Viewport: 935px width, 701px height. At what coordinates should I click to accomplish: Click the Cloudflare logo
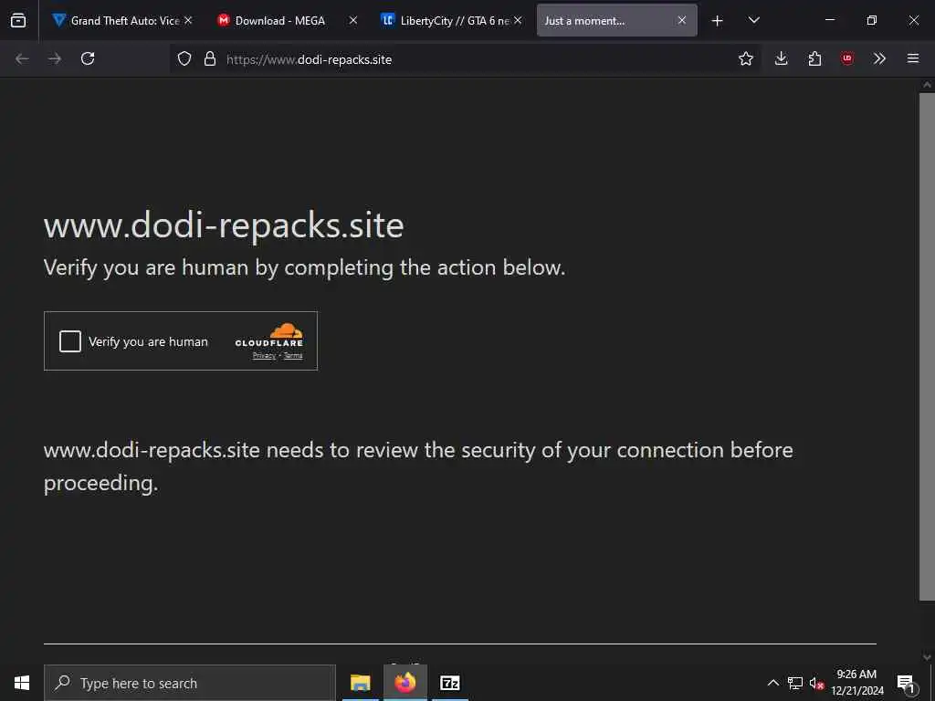click(269, 335)
